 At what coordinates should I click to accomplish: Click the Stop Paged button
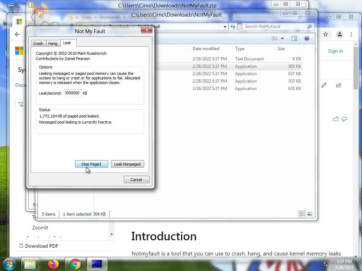pos(92,164)
